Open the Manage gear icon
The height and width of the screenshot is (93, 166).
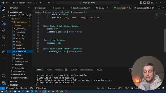3,83
